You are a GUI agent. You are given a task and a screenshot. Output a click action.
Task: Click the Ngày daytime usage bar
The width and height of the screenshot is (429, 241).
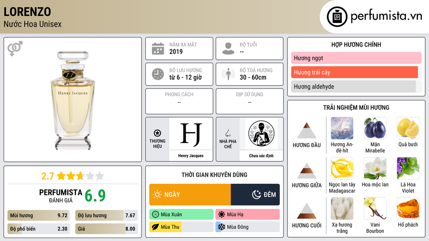coord(190,195)
